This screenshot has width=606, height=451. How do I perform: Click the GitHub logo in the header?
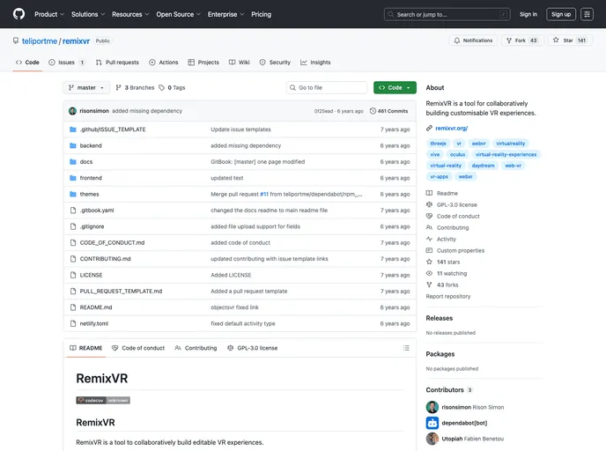pyautogui.click(x=18, y=14)
